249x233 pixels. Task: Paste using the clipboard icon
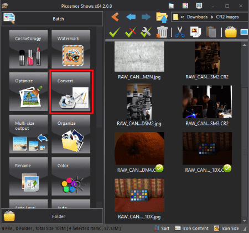point(211,32)
